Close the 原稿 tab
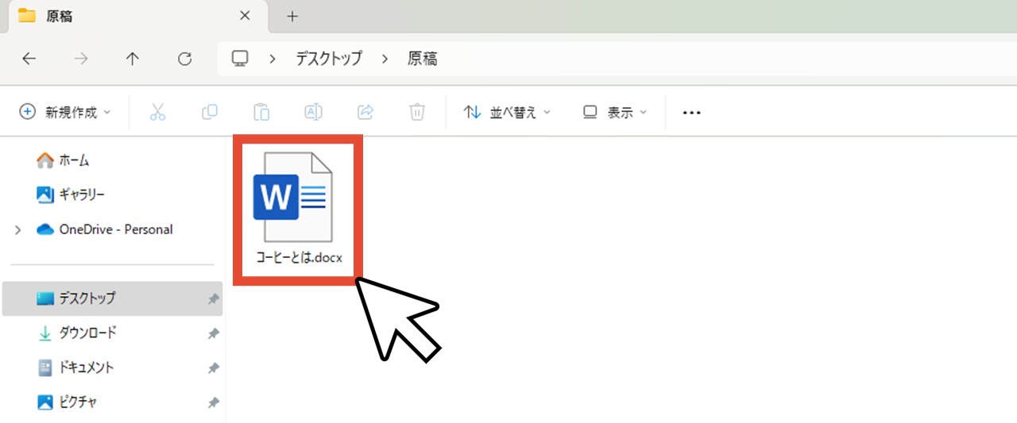The height and width of the screenshot is (423, 1017). click(246, 16)
